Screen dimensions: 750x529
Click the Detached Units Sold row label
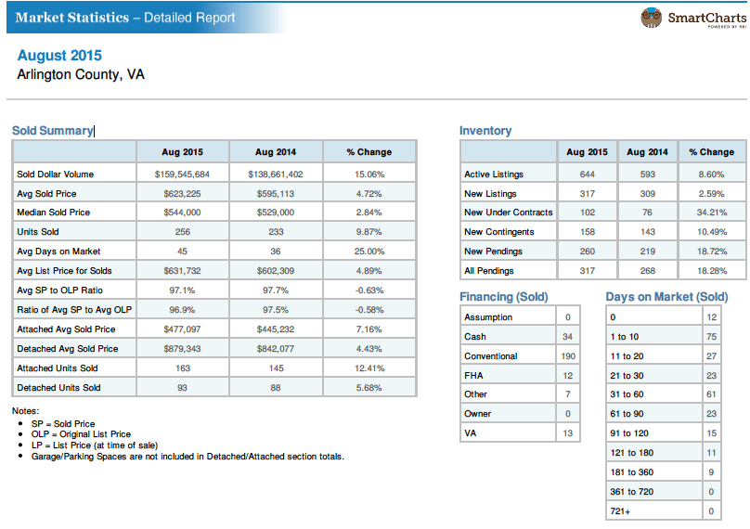pyautogui.click(x=58, y=388)
